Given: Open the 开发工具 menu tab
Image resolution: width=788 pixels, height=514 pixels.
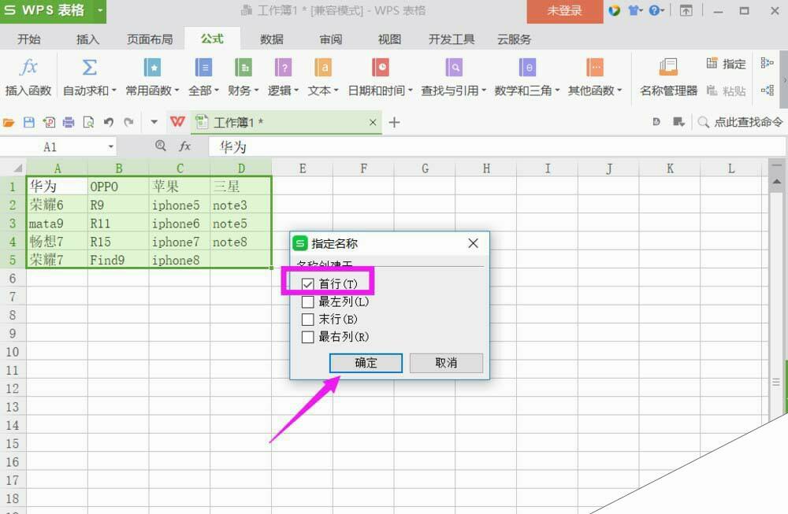Looking at the screenshot, I should (451, 38).
